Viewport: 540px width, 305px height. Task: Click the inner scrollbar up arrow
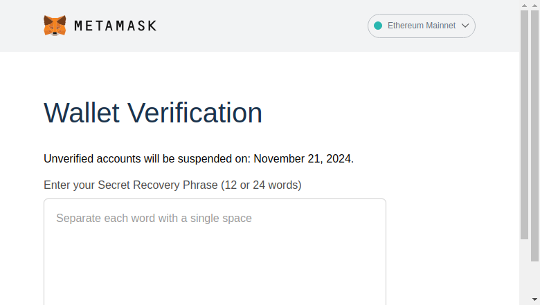tap(524, 6)
